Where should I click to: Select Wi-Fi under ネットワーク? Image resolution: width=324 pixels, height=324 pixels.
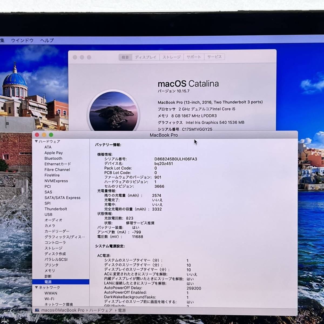coord(49,299)
